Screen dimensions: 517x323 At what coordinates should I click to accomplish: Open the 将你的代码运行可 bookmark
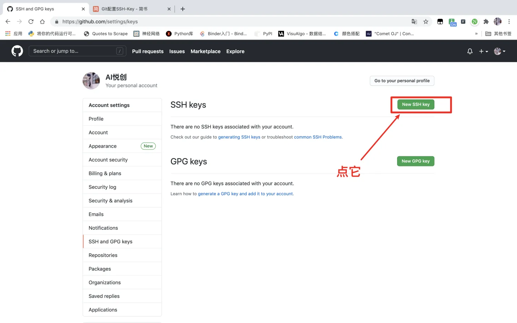[52, 34]
